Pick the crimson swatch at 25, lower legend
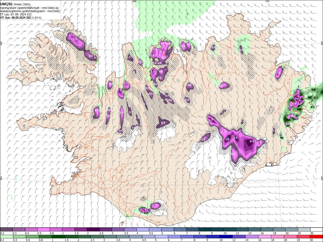 [303, 236]
